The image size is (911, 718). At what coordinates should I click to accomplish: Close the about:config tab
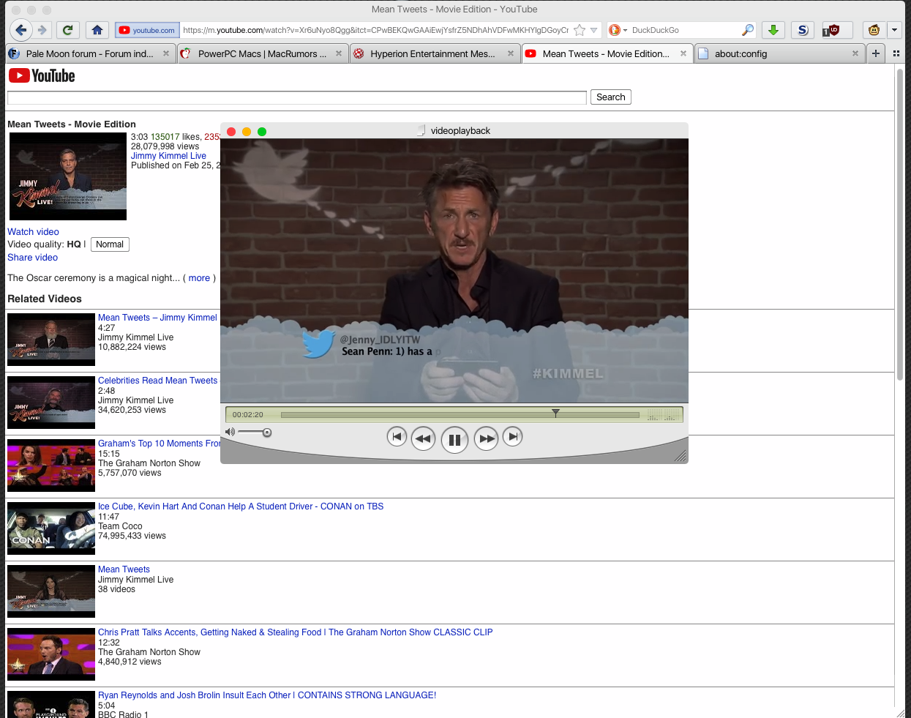click(x=855, y=53)
